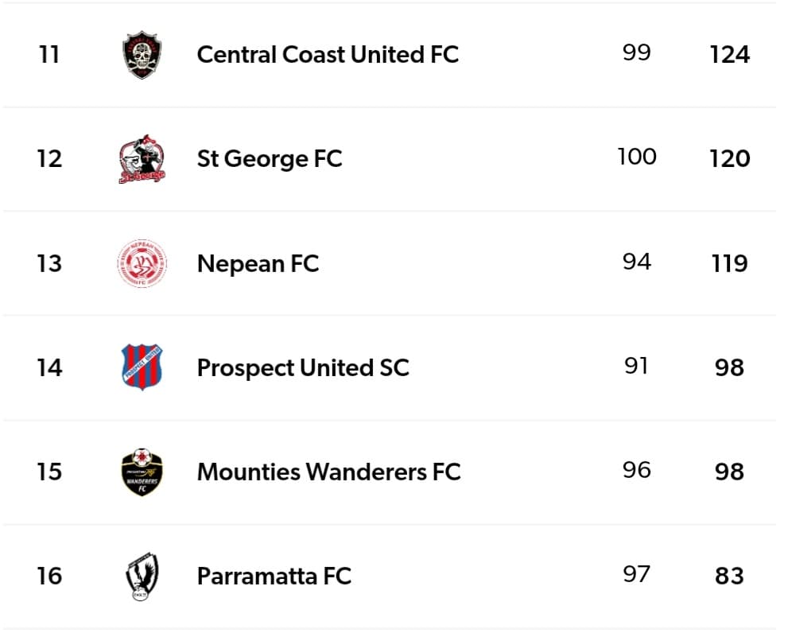Select the Nepean FC team name
The image size is (792, 637).
click(258, 263)
